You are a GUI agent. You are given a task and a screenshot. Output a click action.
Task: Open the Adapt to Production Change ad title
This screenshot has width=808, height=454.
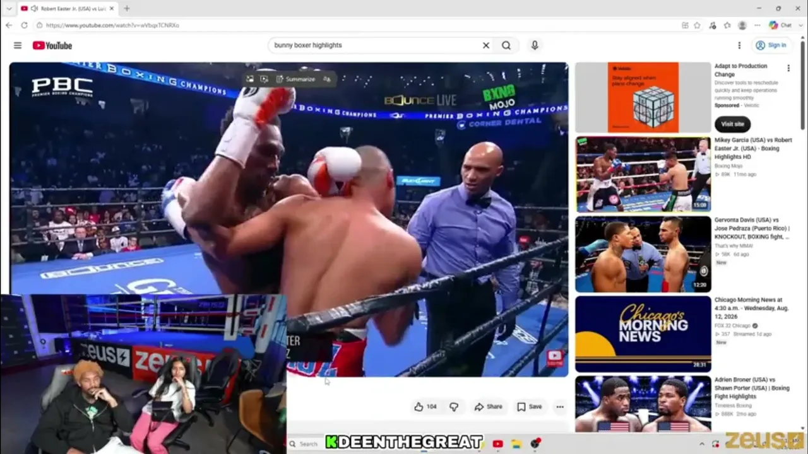(741, 70)
